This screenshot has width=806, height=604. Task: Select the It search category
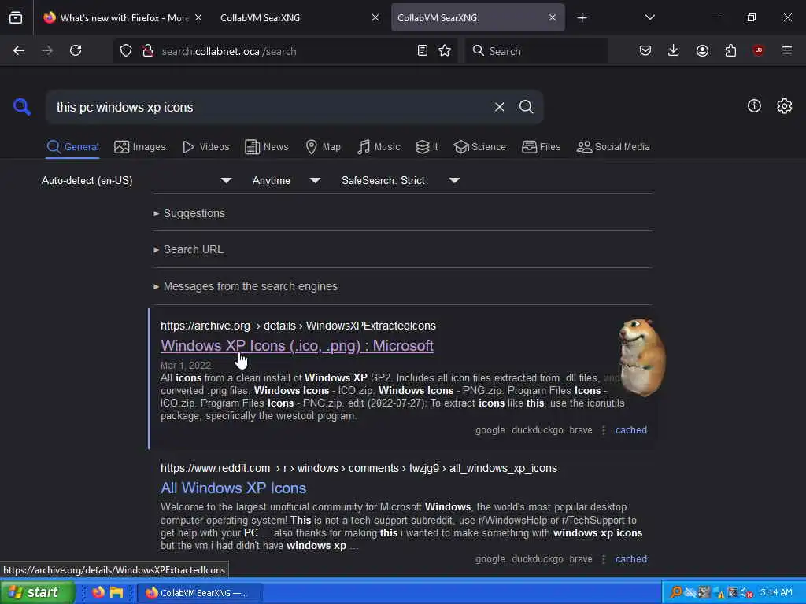427,147
